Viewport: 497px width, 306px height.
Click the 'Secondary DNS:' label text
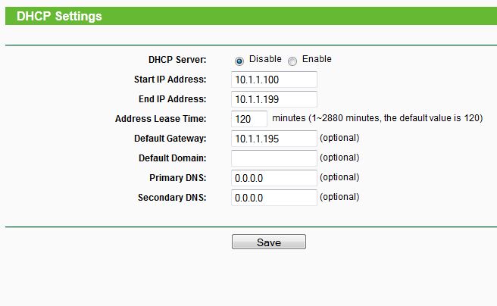click(172, 198)
